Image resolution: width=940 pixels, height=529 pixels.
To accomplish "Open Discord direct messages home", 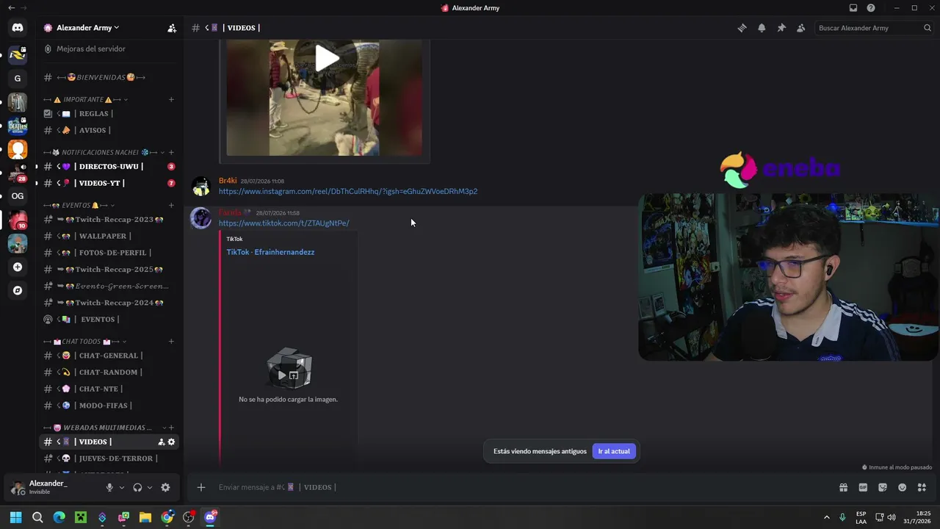I will tap(18, 28).
